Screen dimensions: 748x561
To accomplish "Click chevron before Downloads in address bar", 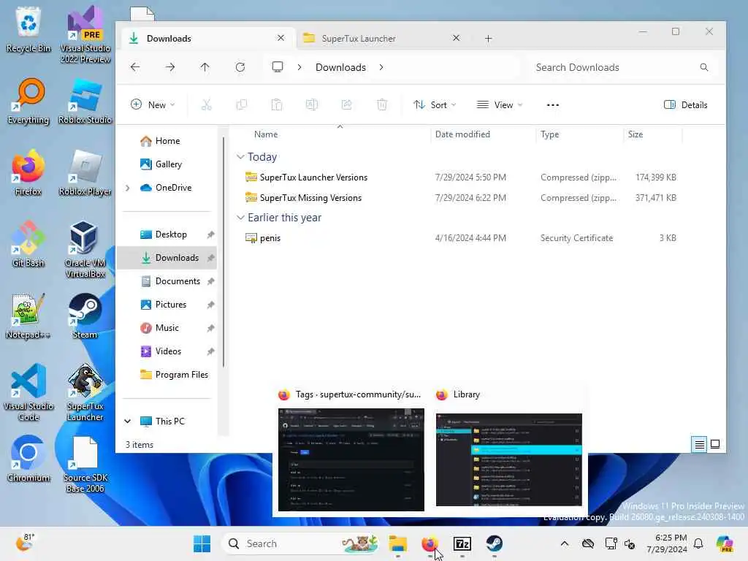I will pyautogui.click(x=299, y=67).
